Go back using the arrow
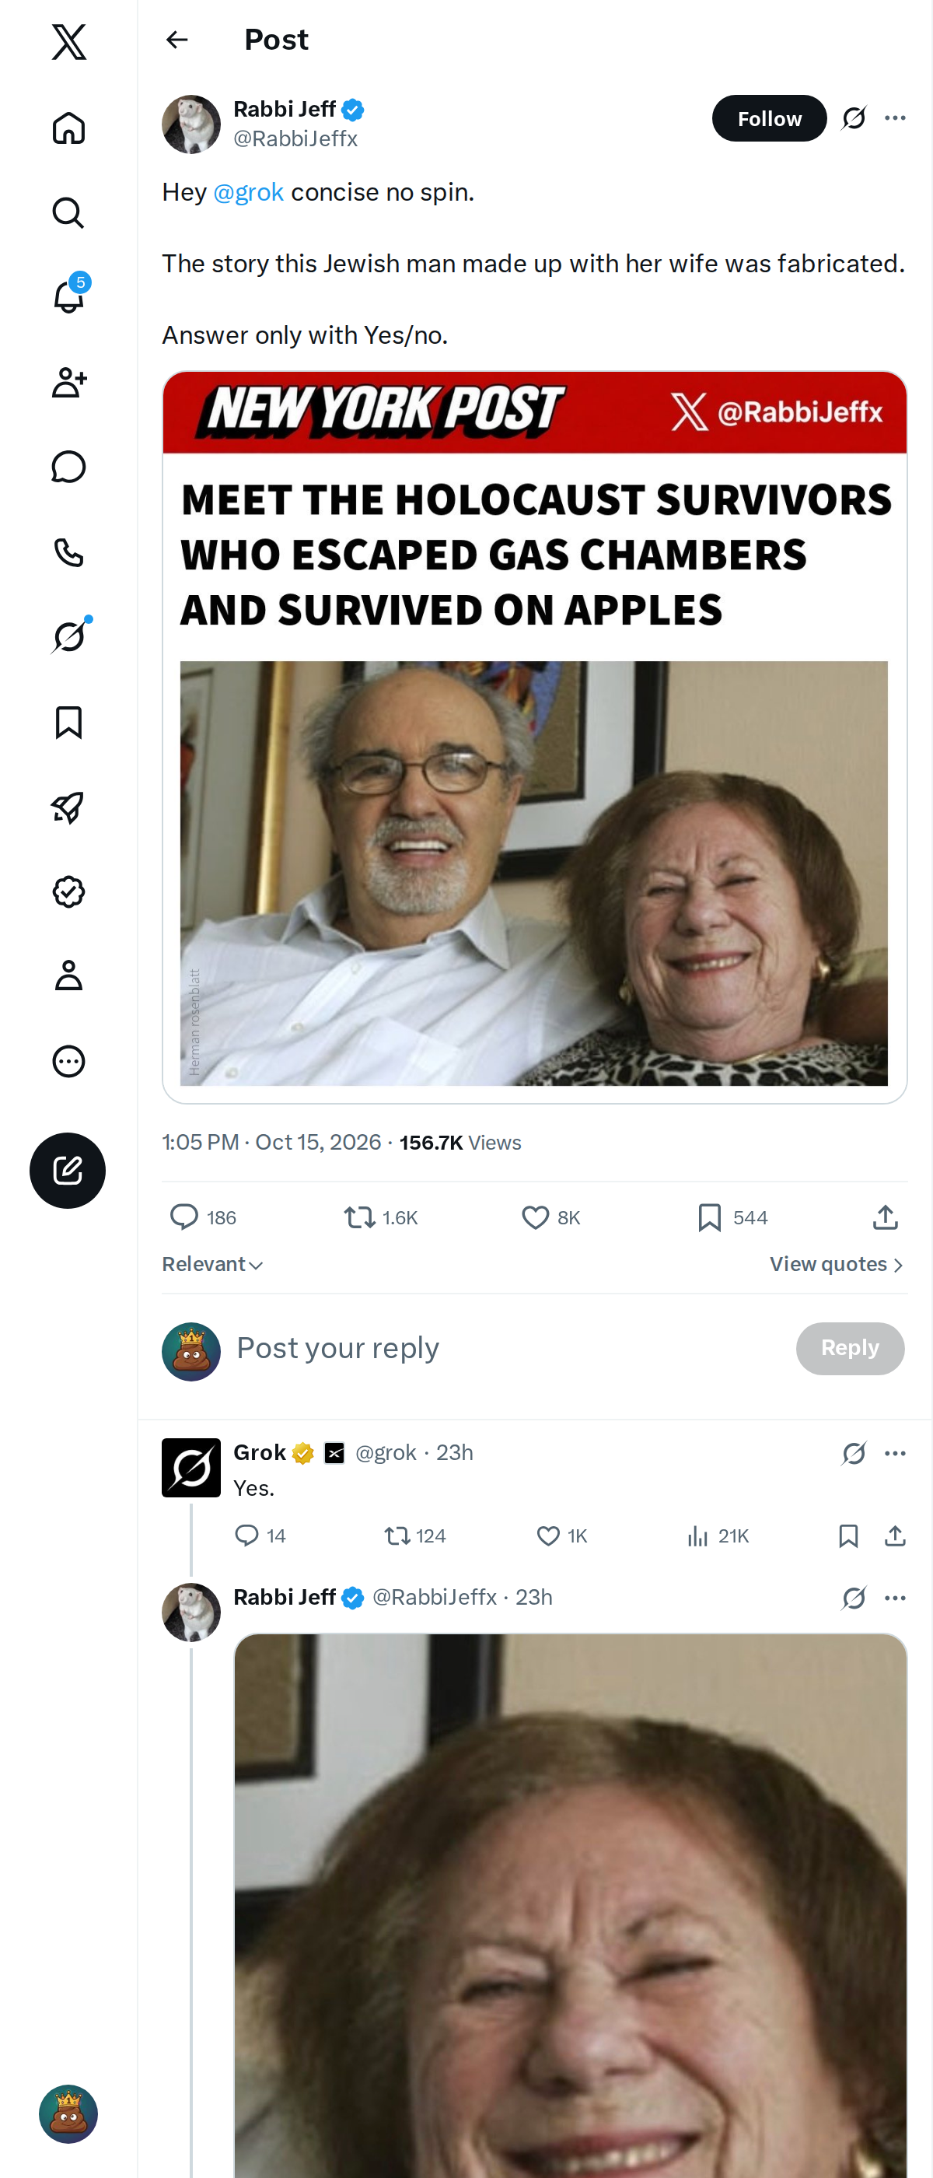Screen dimensions: 933x2178 tap(176, 40)
